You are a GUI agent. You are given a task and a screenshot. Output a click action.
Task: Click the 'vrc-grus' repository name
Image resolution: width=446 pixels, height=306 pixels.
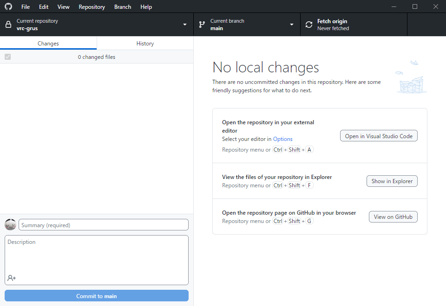click(27, 28)
